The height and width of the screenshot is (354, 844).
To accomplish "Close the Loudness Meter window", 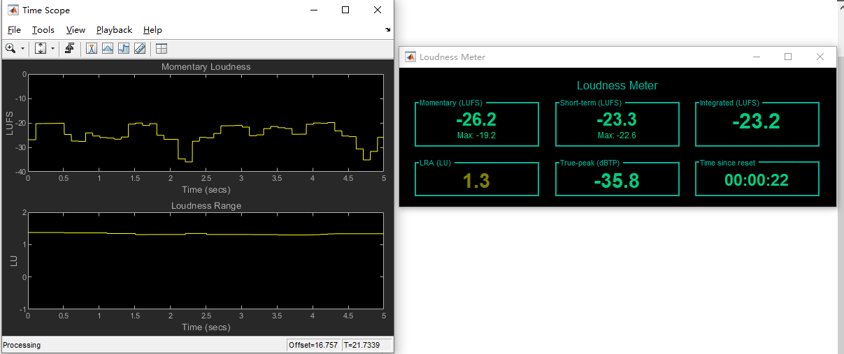I will 820,57.
